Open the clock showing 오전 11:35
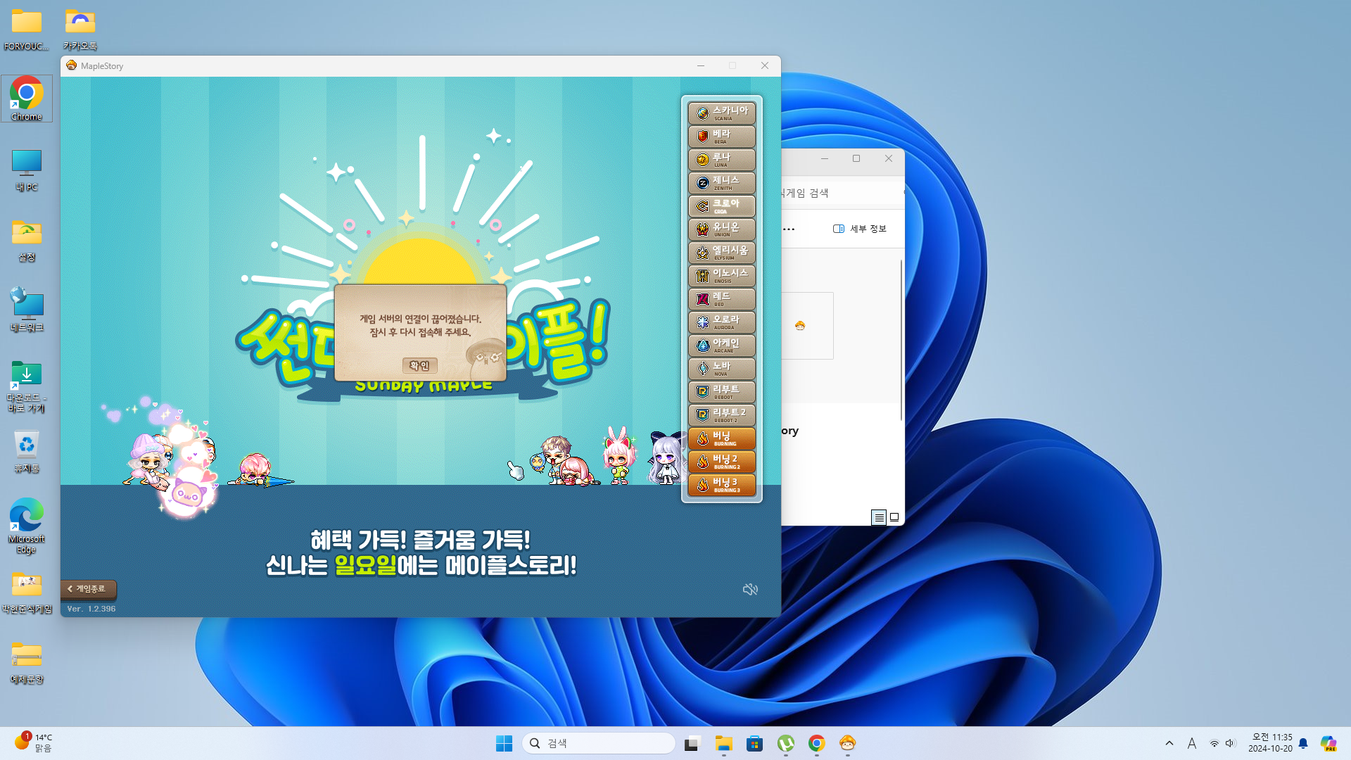1351x760 pixels. pyautogui.click(x=1270, y=743)
